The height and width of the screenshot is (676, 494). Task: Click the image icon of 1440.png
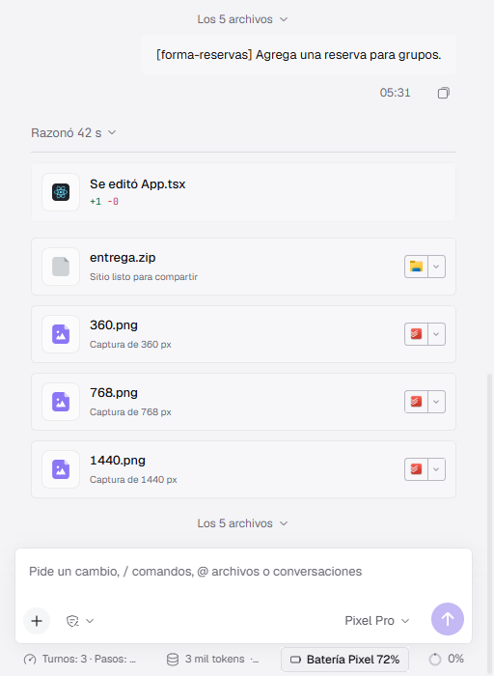coord(61,469)
